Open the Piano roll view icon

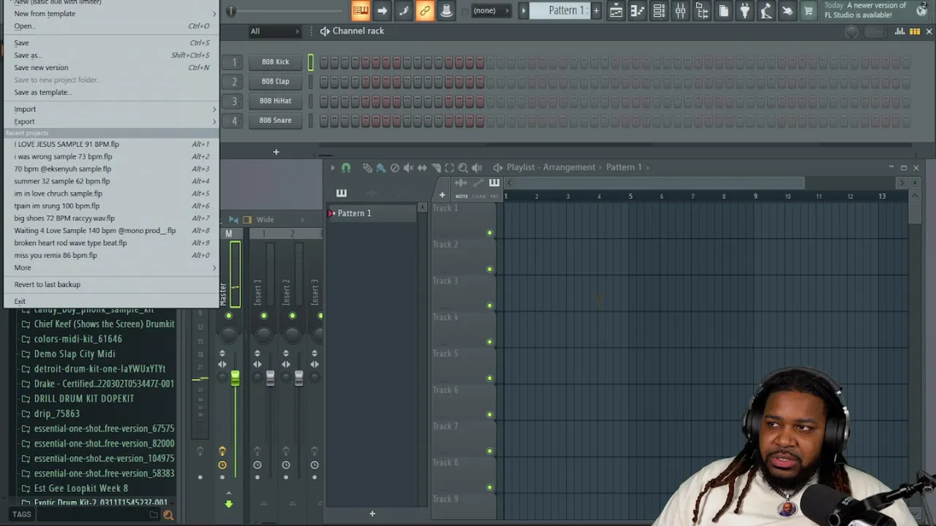(637, 10)
